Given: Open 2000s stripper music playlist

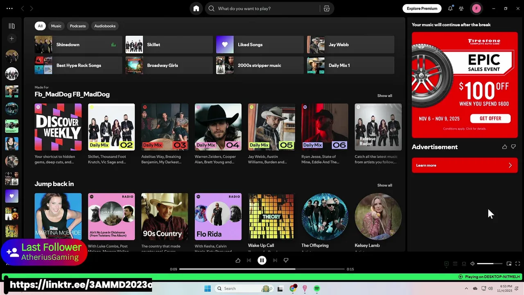Looking at the screenshot, I should tap(260, 65).
